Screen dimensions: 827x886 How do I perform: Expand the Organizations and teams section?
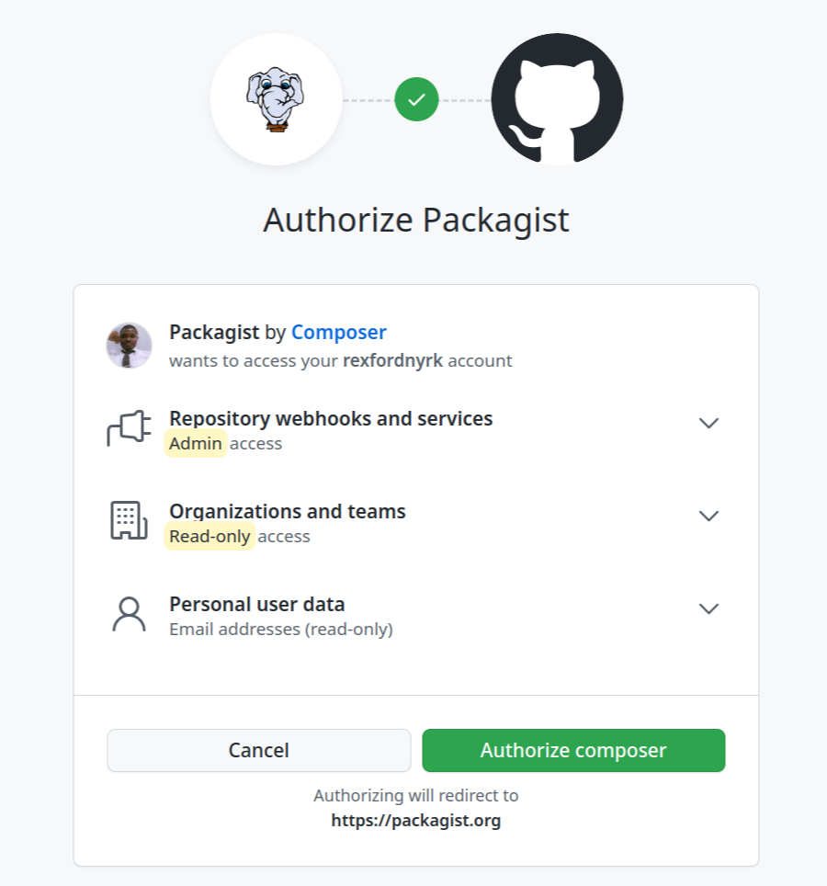708,516
